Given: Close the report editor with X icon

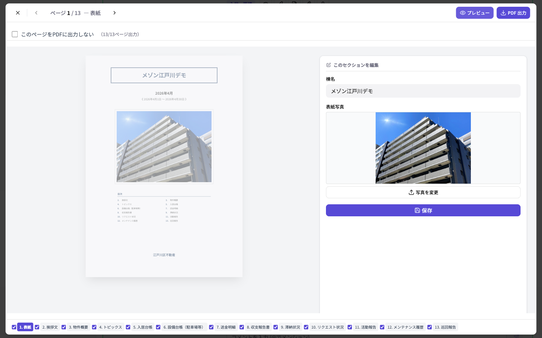Looking at the screenshot, I should coord(18,13).
